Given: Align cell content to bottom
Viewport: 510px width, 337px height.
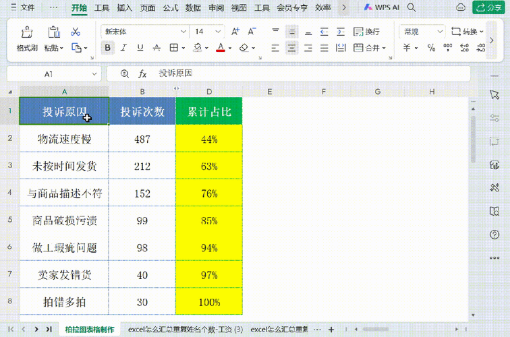Looking at the screenshot, I should click(308, 32).
